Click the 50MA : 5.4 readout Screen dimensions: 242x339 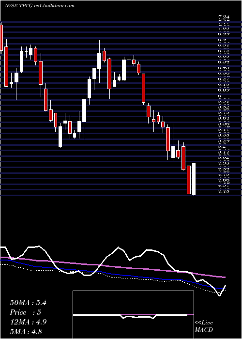coord(28,303)
